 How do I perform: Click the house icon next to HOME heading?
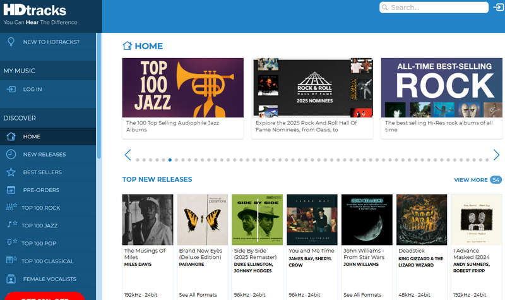(128, 45)
